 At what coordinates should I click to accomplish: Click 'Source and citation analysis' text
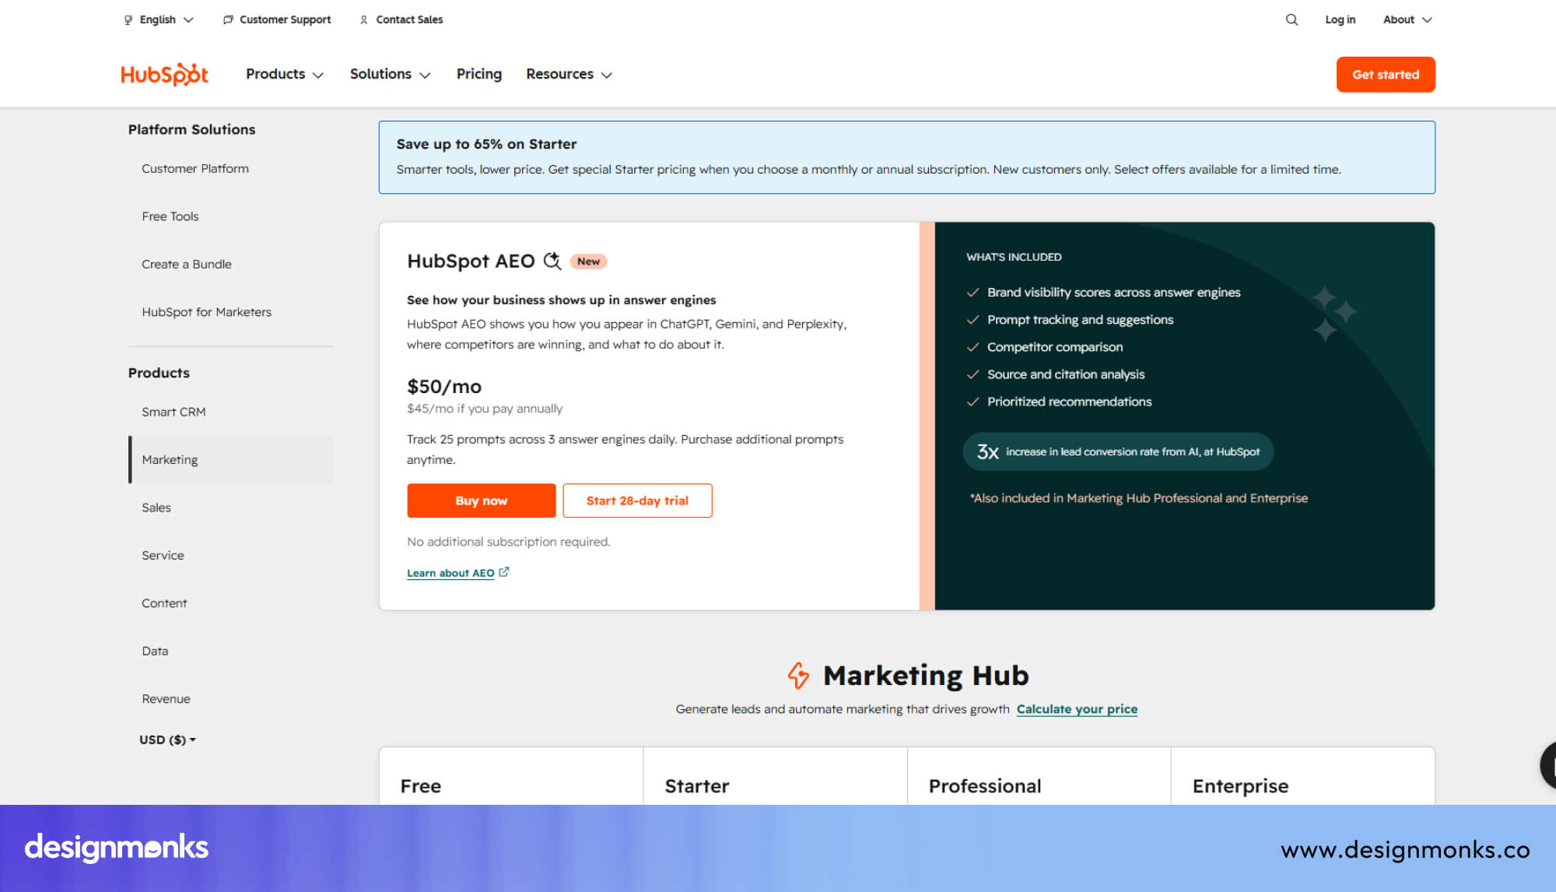pyautogui.click(x=1065, y=374)
